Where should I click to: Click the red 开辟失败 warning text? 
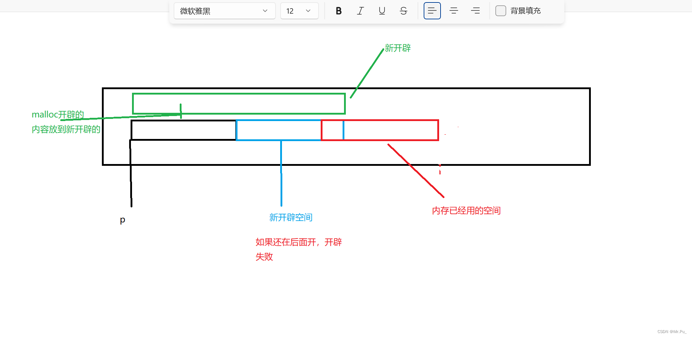click(298, 249)
